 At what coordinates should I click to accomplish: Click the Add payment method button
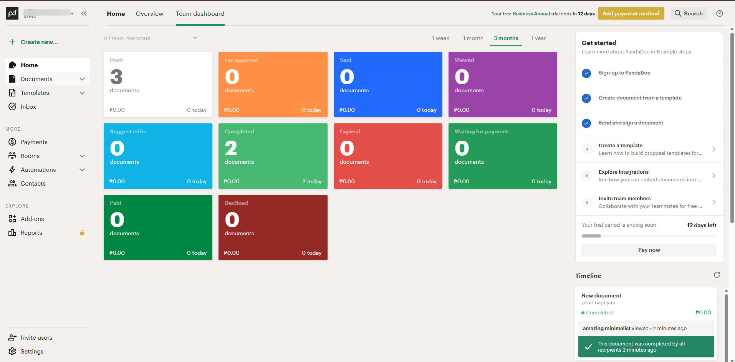click(631, 13)
